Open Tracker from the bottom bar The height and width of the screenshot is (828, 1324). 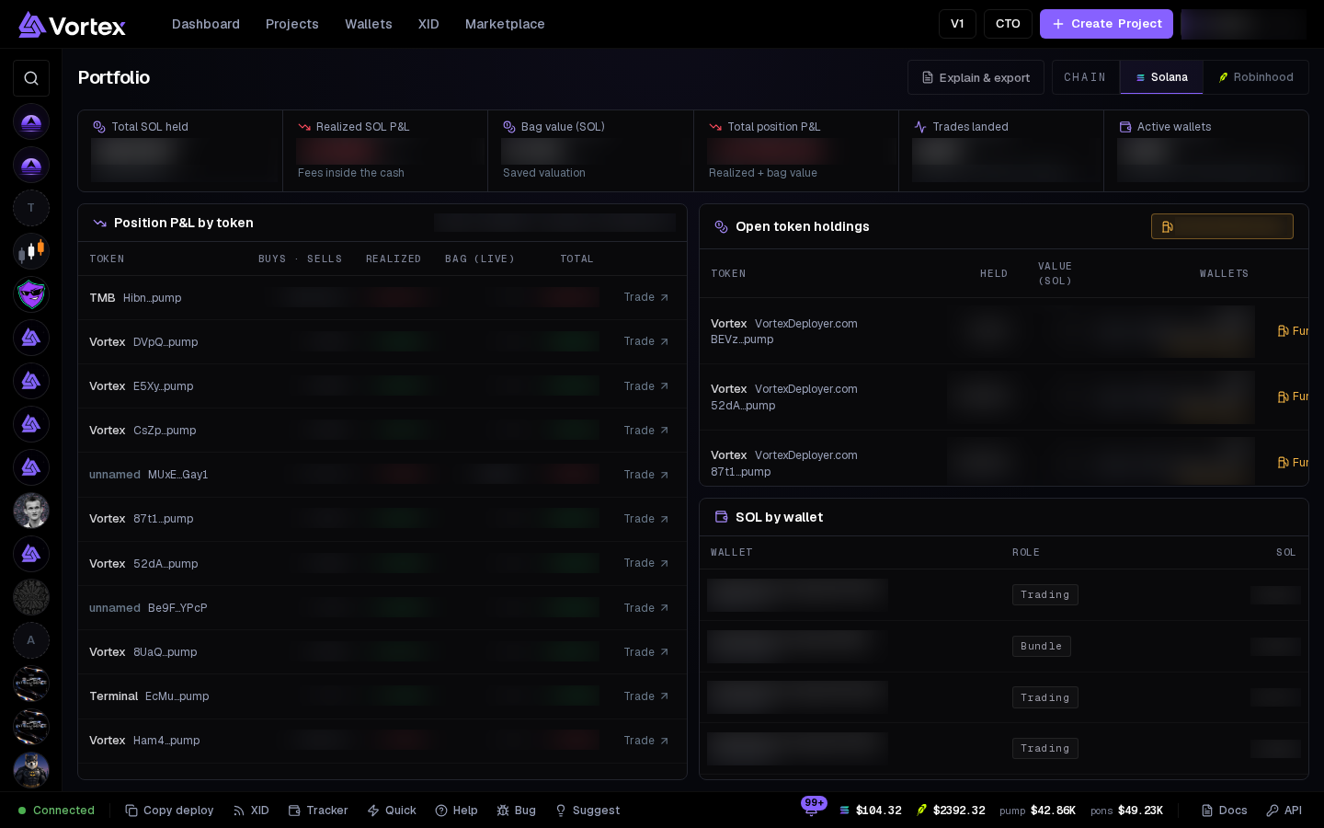point(318,811)
